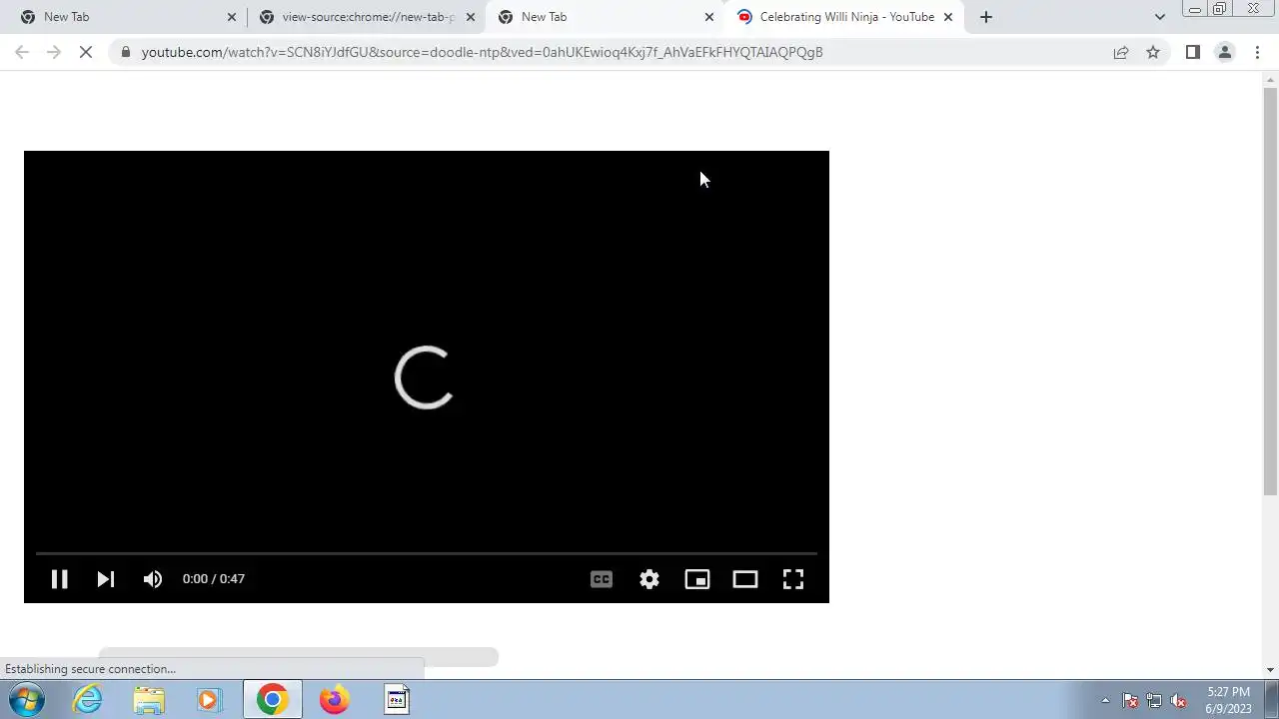View site information lock icon
This screenshot has width=1279, height=719.
[x=125, y=52]
